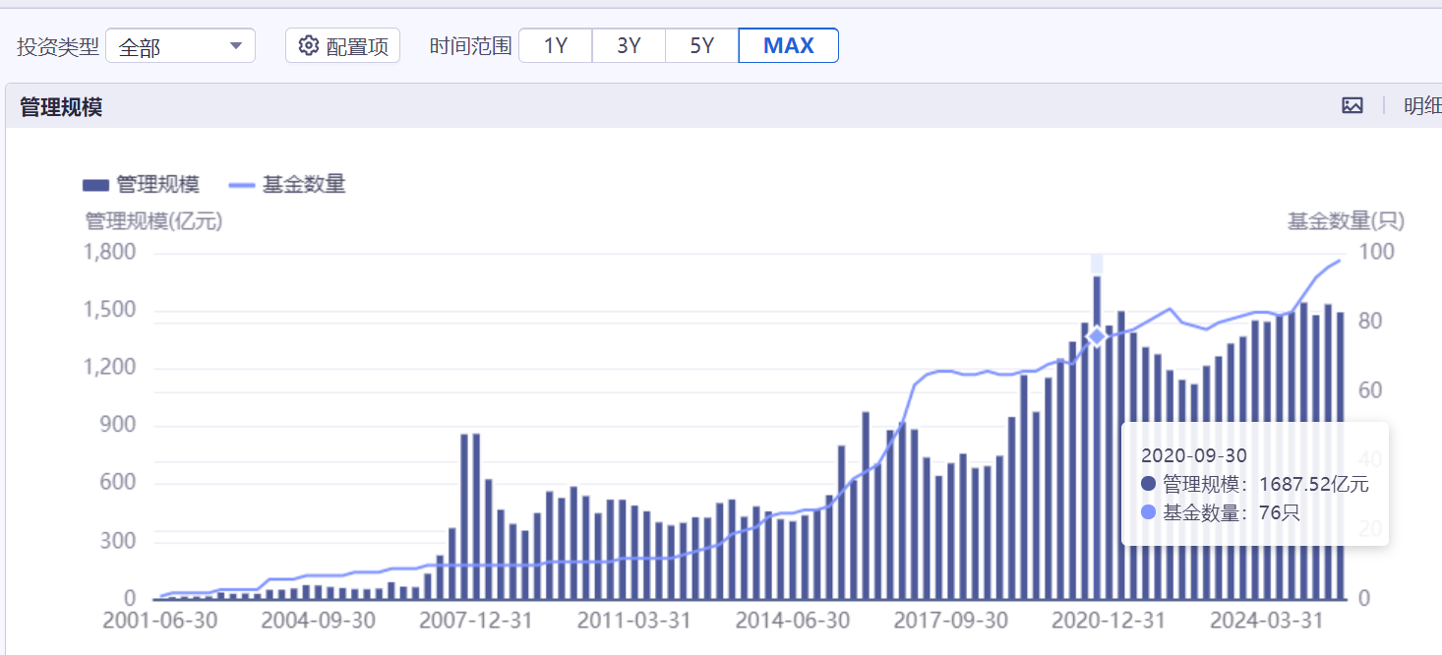Viewport: 1442px width, 655px height.
Task: Open the 配置项 settings button
Action: pos(342,46)
